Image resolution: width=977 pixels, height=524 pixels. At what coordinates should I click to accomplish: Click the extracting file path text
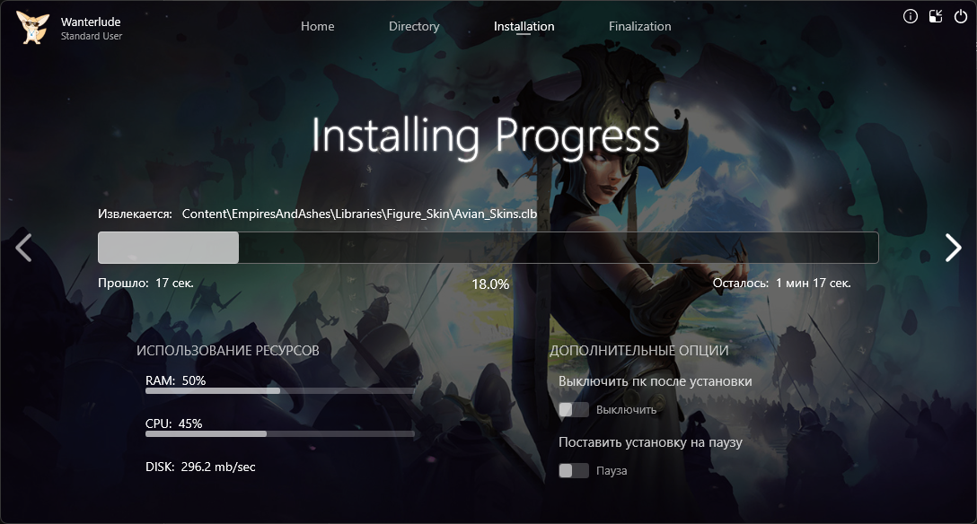click(359, 214)
